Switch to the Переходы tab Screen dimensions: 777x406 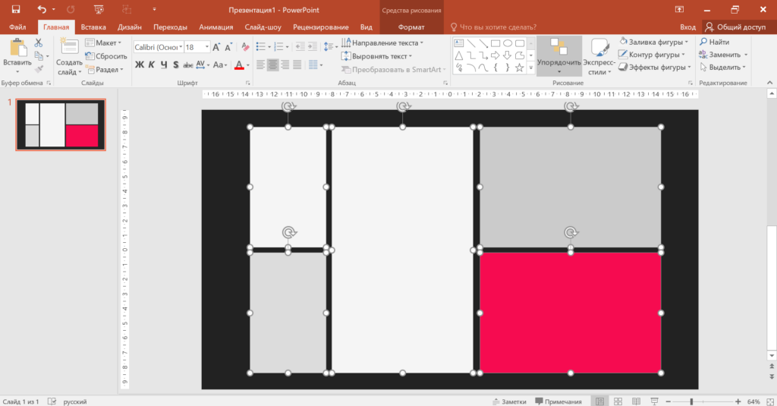(x=170, y=27)
